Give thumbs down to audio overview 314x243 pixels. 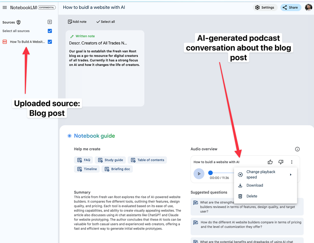point(281,162)
